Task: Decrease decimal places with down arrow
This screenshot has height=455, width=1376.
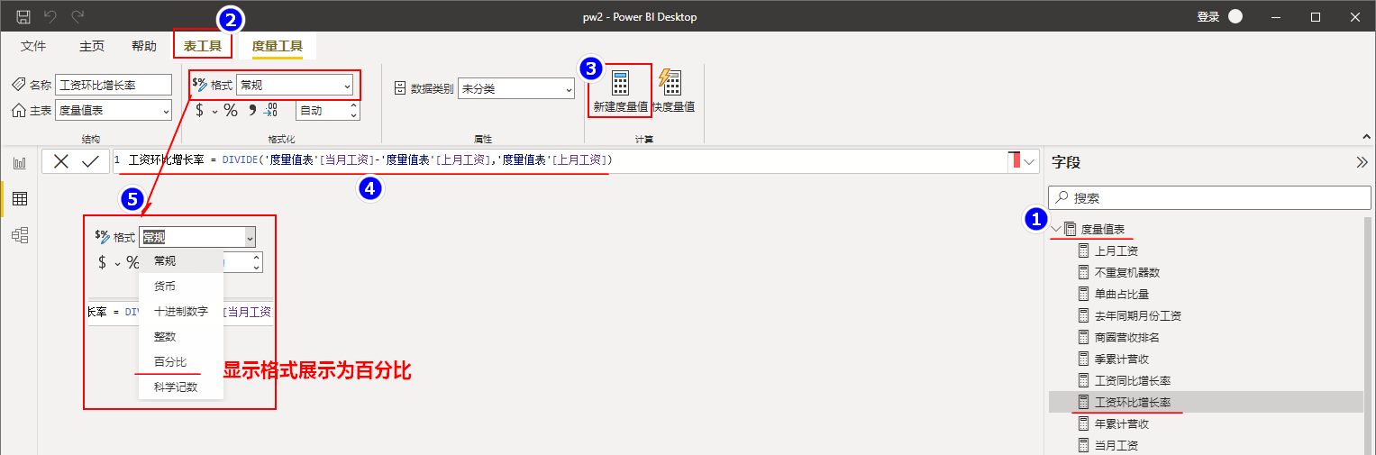Action: click(354, 115)
